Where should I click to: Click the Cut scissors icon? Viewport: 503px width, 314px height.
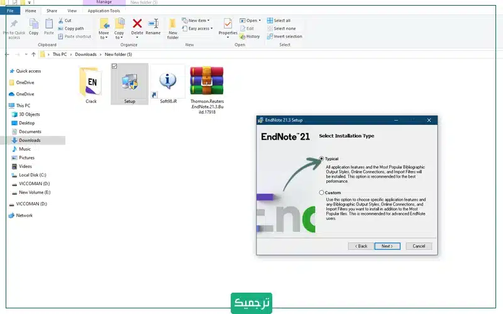click(x=60, y=21)
